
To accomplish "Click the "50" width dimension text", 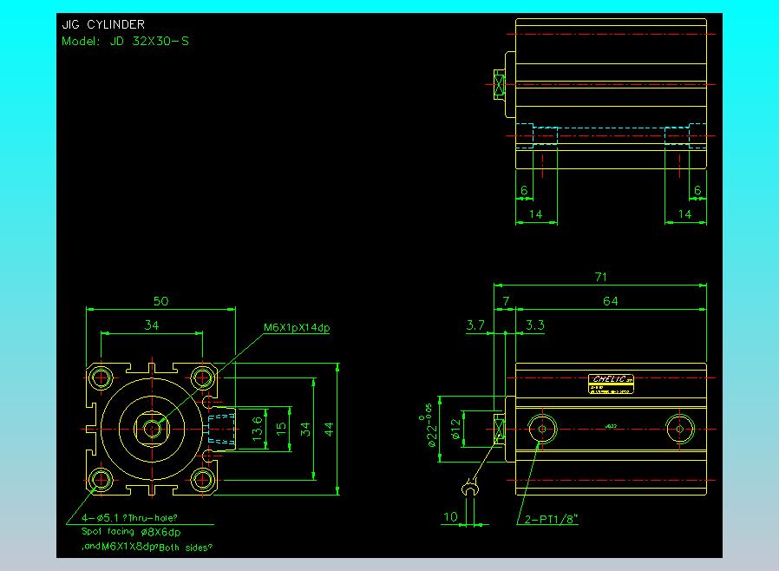I will 160,301.
